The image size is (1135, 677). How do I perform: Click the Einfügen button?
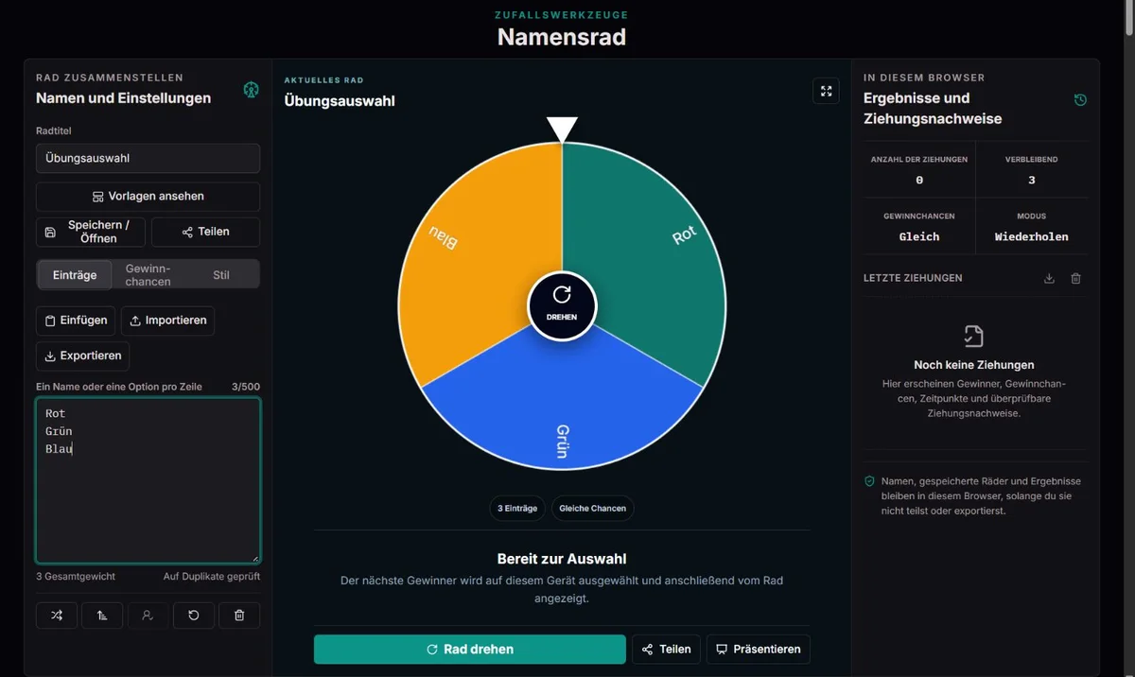(x=76, y=321)
